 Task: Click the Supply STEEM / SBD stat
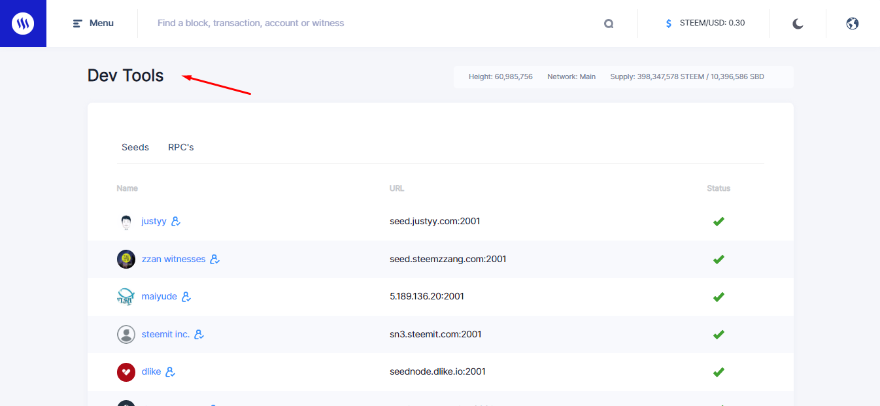(x=687, y=76)
